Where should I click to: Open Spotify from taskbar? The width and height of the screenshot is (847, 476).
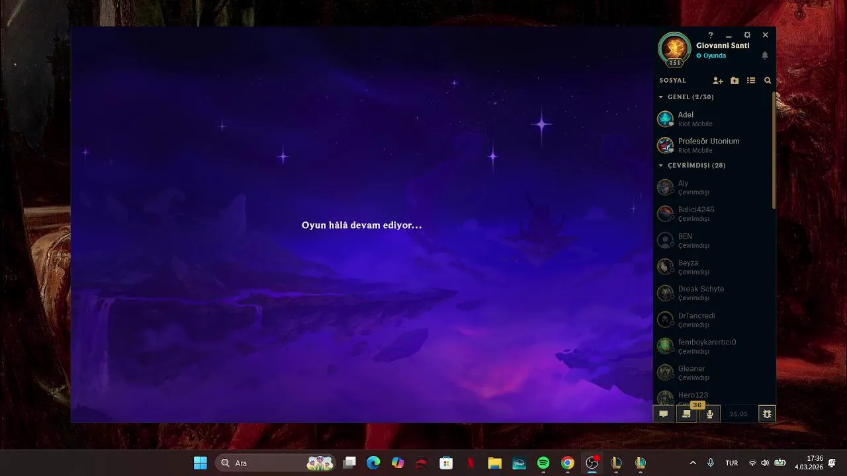pyautogui.click(x=543, y=463)
